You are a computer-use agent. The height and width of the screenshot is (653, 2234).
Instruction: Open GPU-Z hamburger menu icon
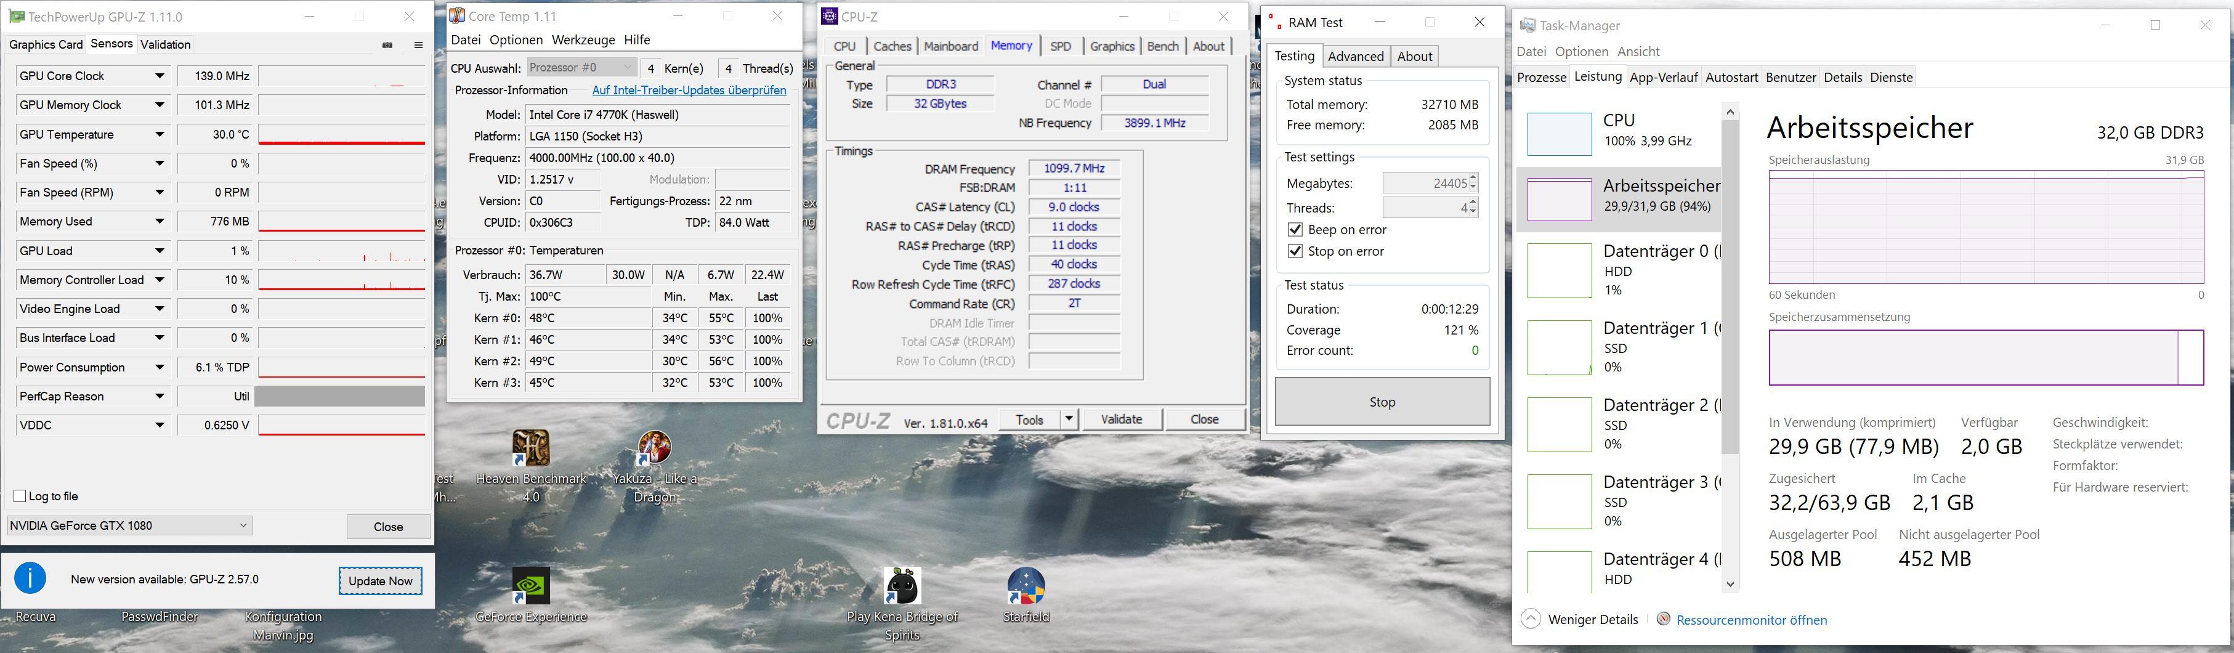(x=418, y=45)
